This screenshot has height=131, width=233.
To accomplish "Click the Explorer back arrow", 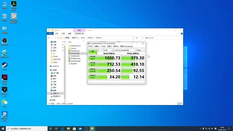I will 49,38.
